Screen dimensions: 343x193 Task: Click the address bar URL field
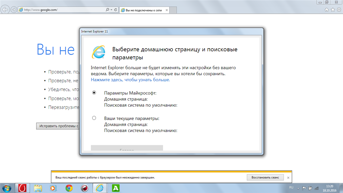tap(63, 10)
